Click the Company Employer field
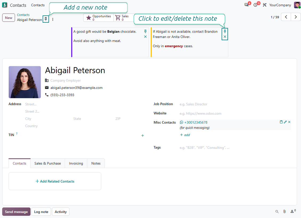This screenshot has height=218, width=301. tap(66, 80)
